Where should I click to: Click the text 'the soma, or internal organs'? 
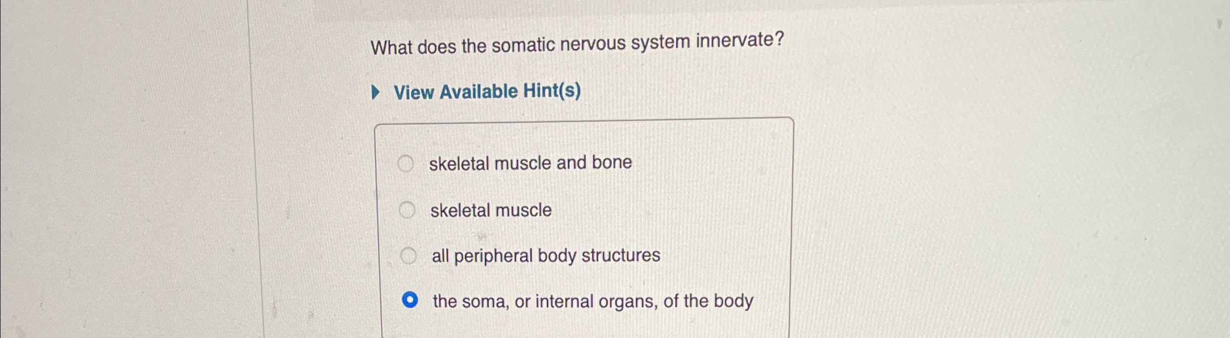point(591,299)
